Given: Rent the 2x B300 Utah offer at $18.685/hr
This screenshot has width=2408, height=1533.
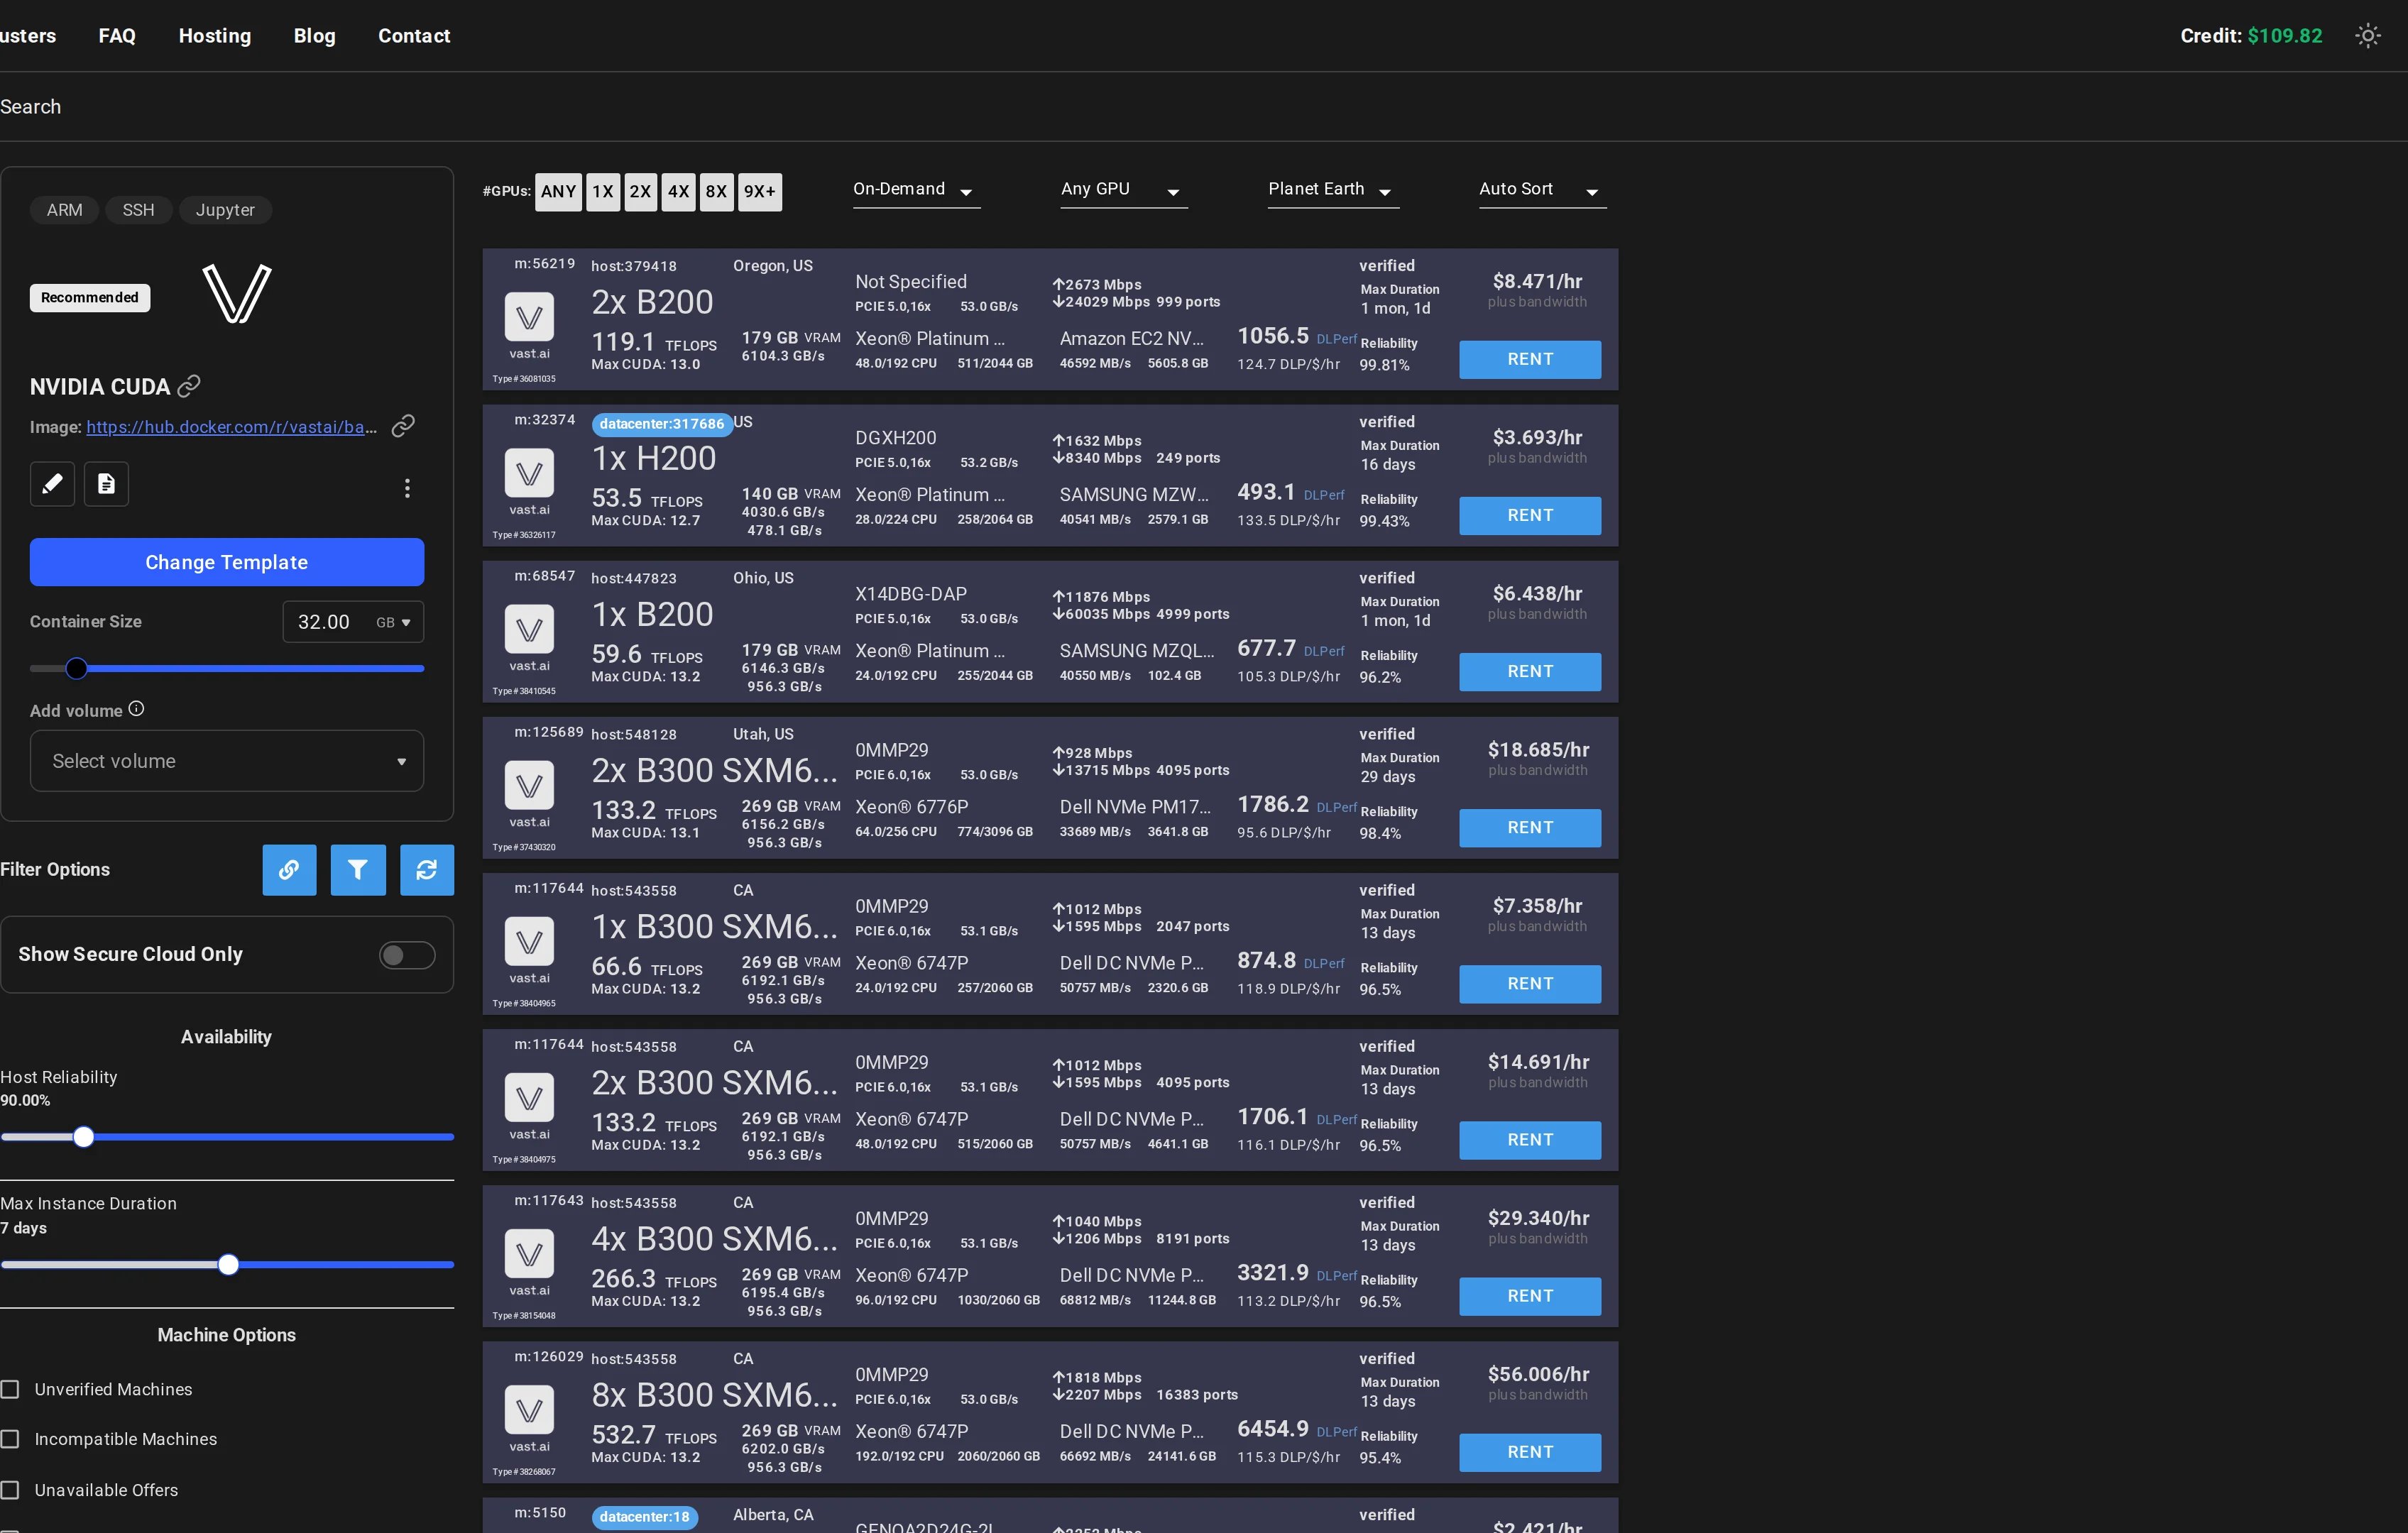Looking at the screenshot, I should pyautogui.click(x=1530, y=827).
